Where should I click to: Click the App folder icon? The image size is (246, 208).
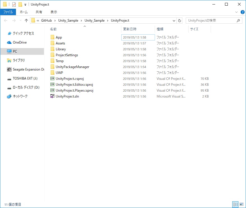52,37
